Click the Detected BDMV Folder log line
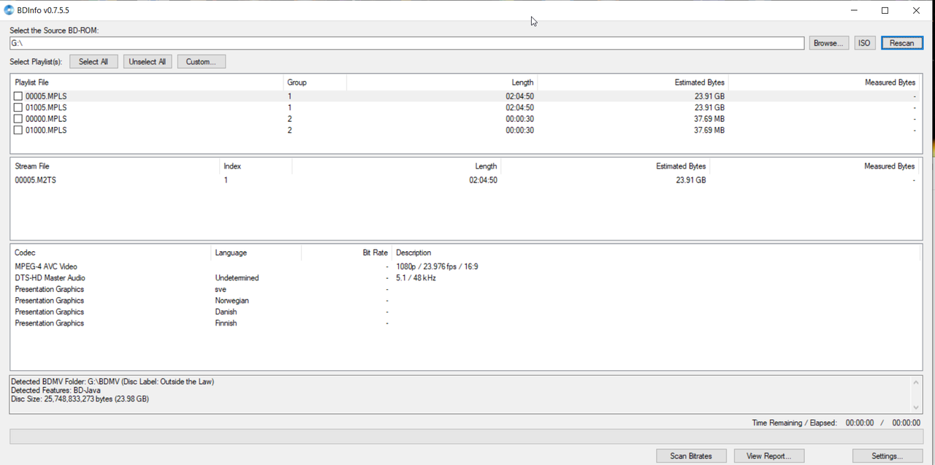This screenshot has width=935, height=465. pyautogui.click(x=112, y=382)
